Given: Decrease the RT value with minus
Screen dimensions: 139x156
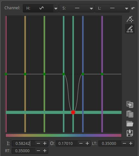Looking at the screenshot, I should 38,151.
